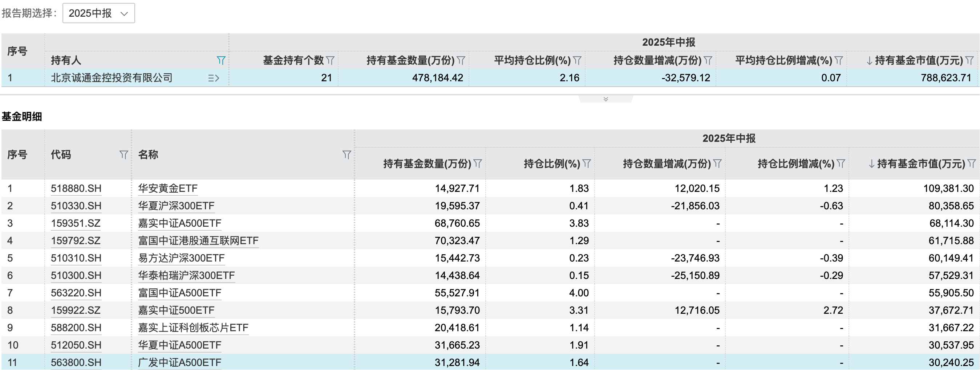Click filter icon beside fund details 持仓数量增减(万份)

717,164
